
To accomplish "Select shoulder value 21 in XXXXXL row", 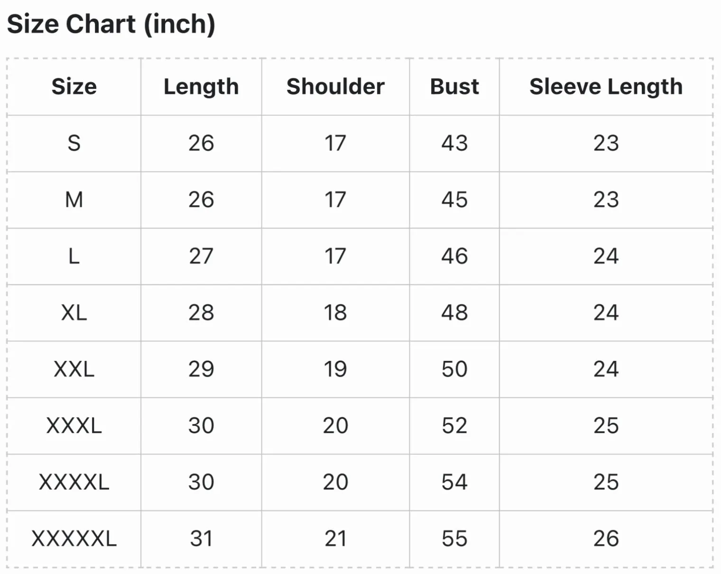I will point(335,538).
